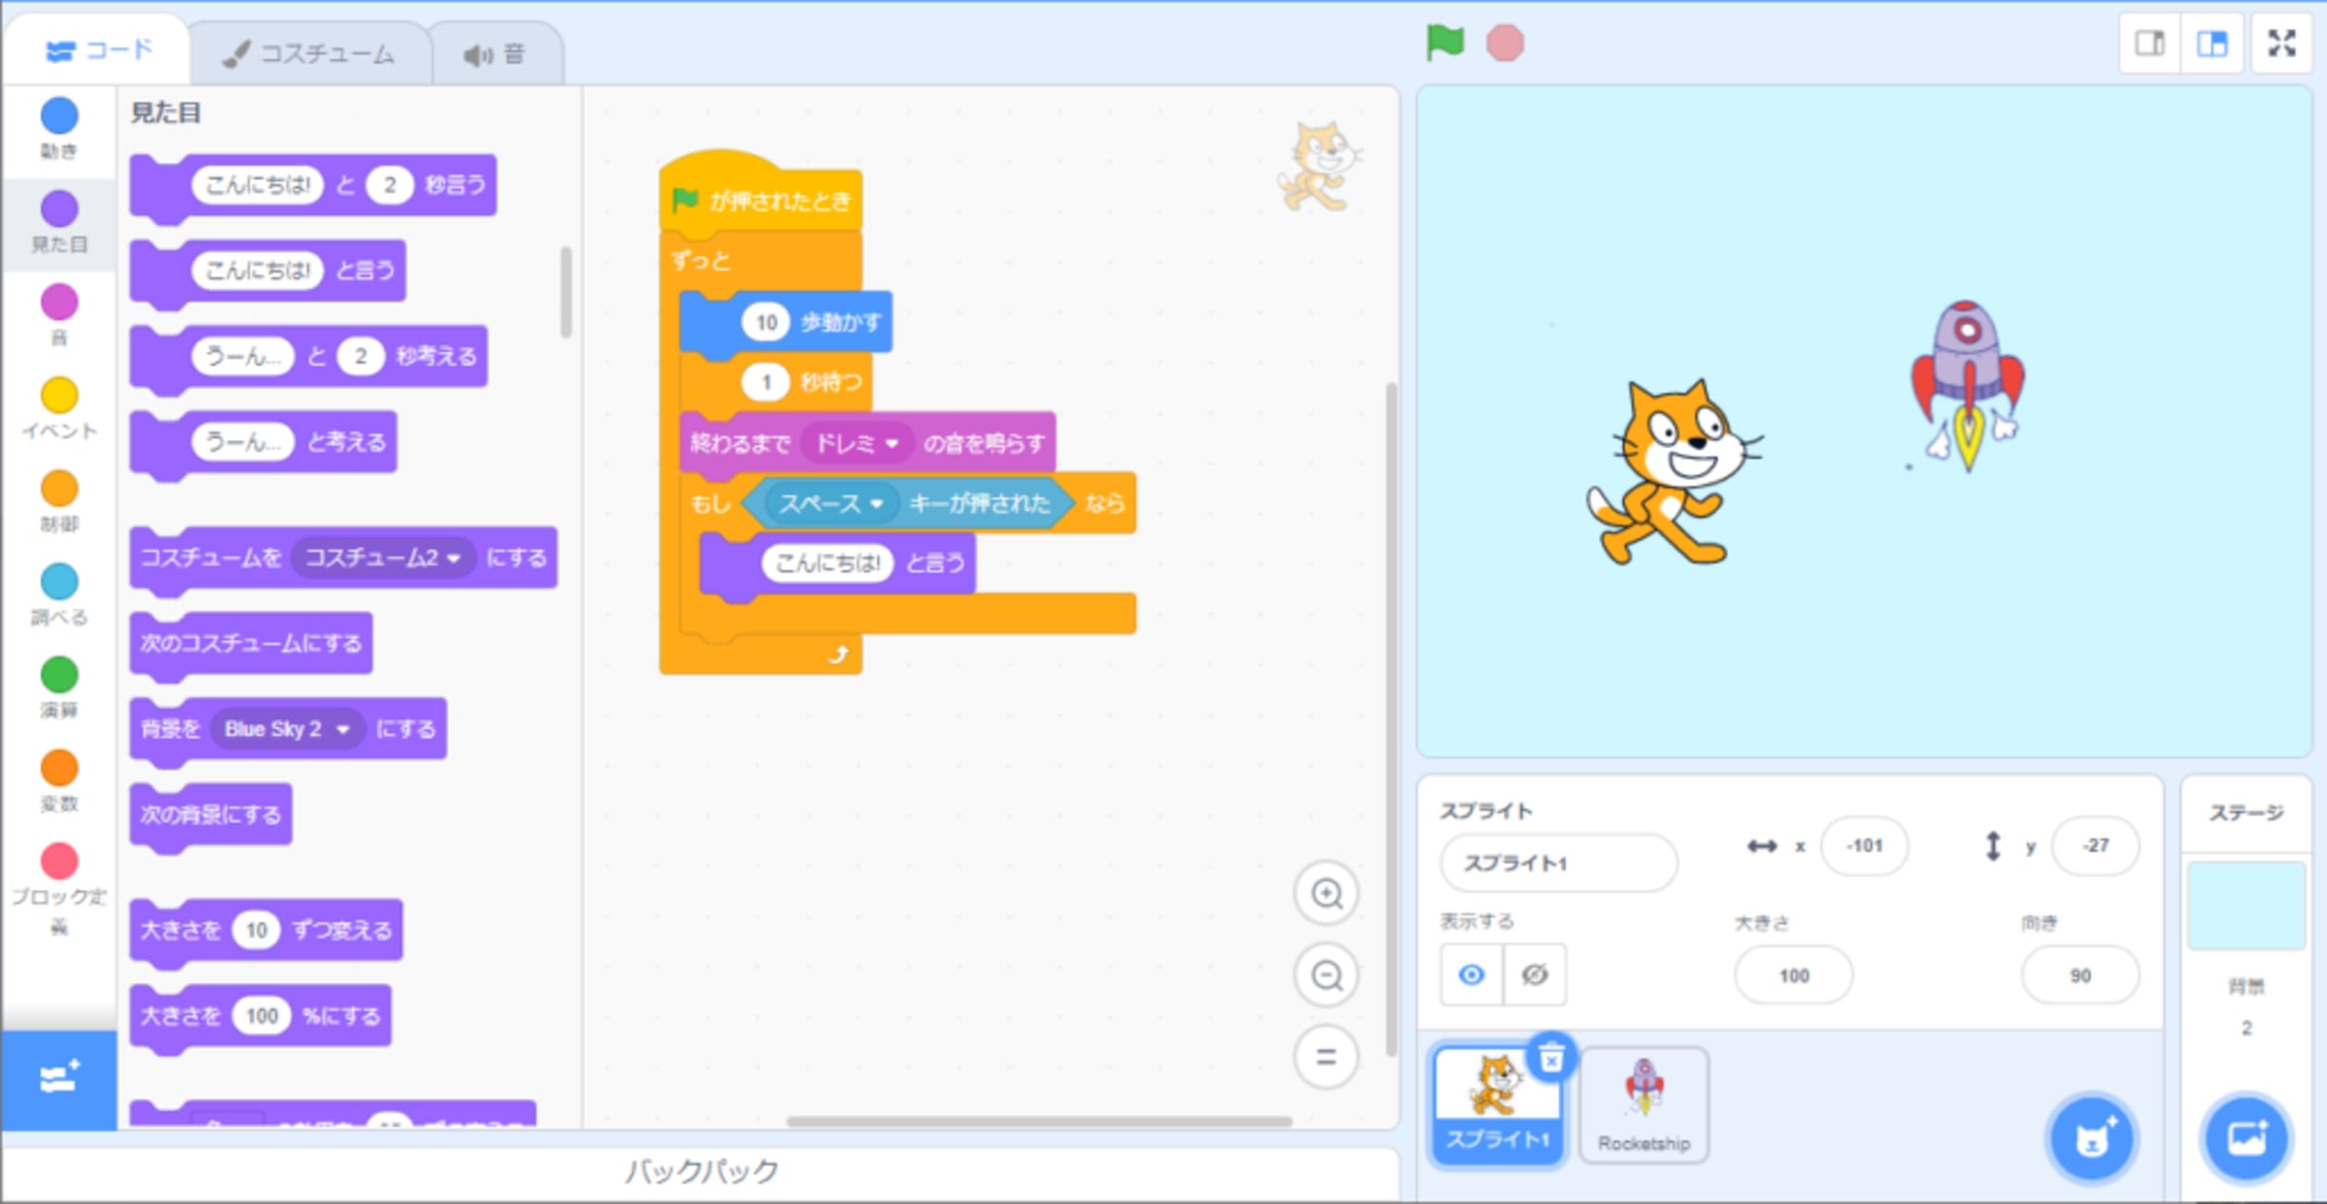Zoom in the code workspace
The image size is (2327, 1204).
point(1325,893)
